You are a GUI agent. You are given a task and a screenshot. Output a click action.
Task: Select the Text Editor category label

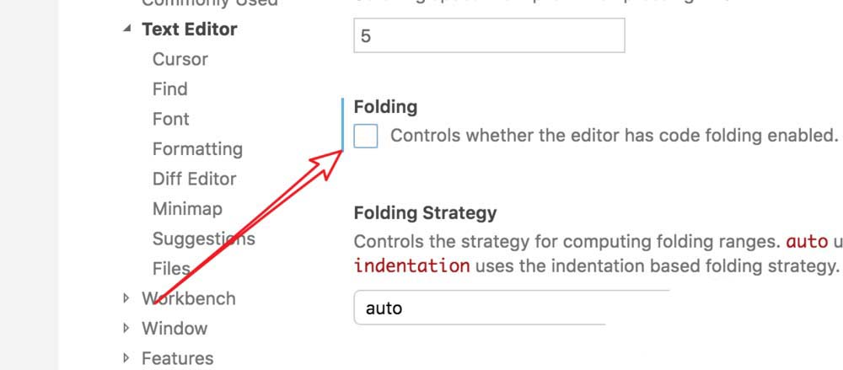[189, 29]
